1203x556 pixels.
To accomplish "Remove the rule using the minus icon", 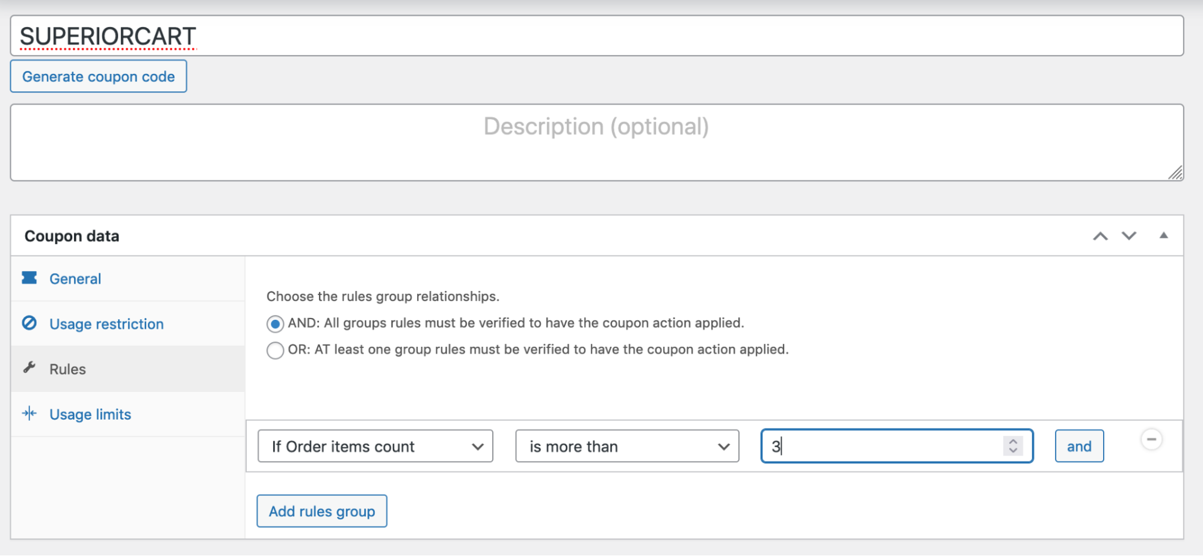I will pyautogui.click(x=1151, y=439).
